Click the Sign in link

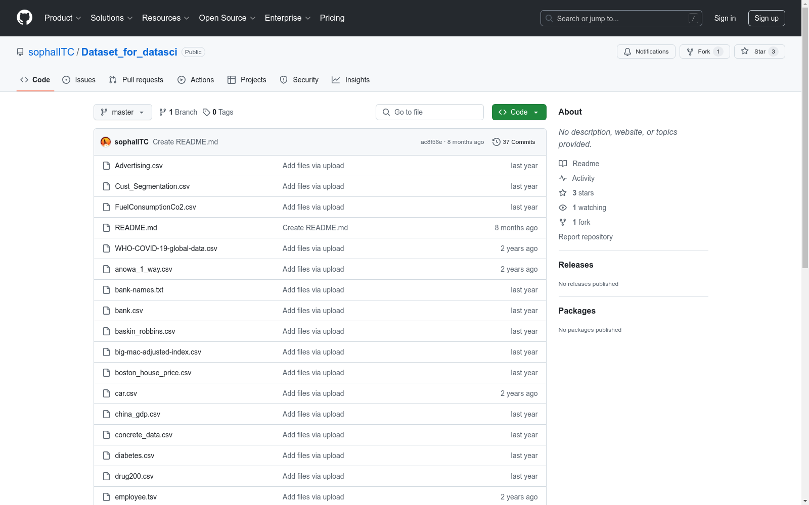tap(725, 18)
